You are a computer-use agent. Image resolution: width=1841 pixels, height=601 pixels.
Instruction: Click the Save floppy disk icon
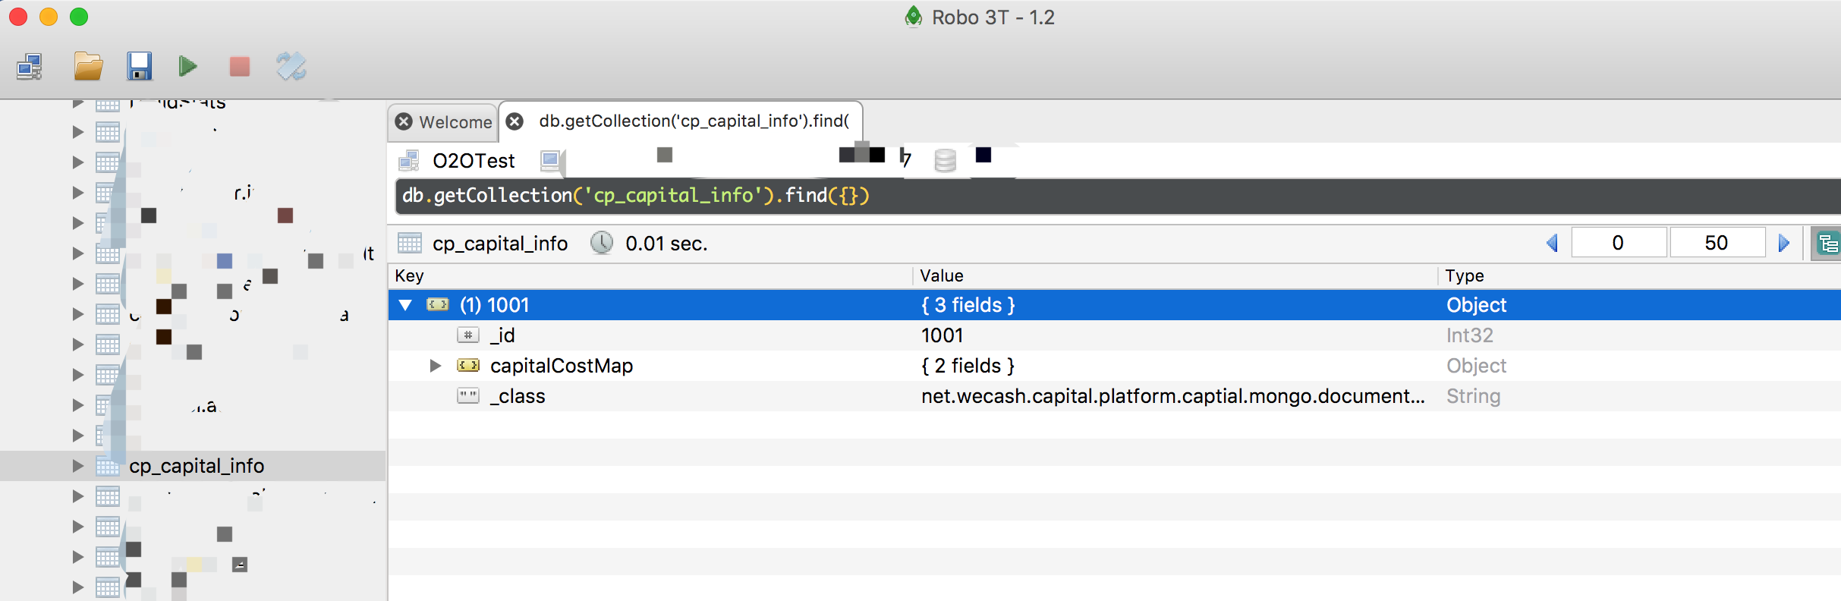139,67
